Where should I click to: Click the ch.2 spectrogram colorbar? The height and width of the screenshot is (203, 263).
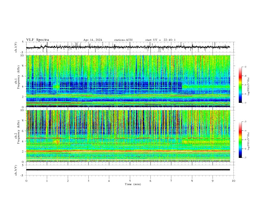[240, 140]
